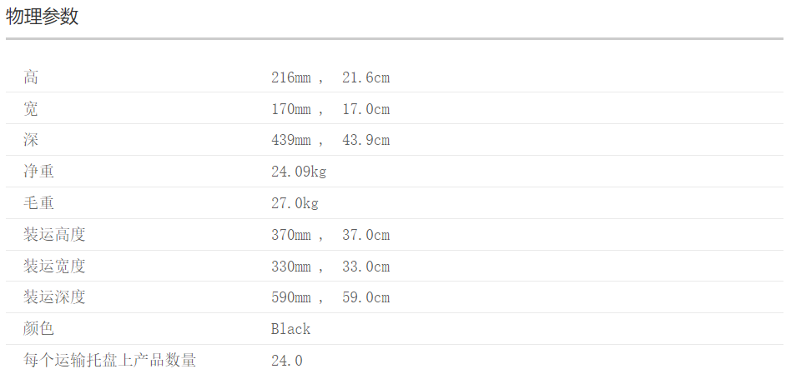Click the shipping width value 330mm, 33.0cm

(x=330, y=267)
